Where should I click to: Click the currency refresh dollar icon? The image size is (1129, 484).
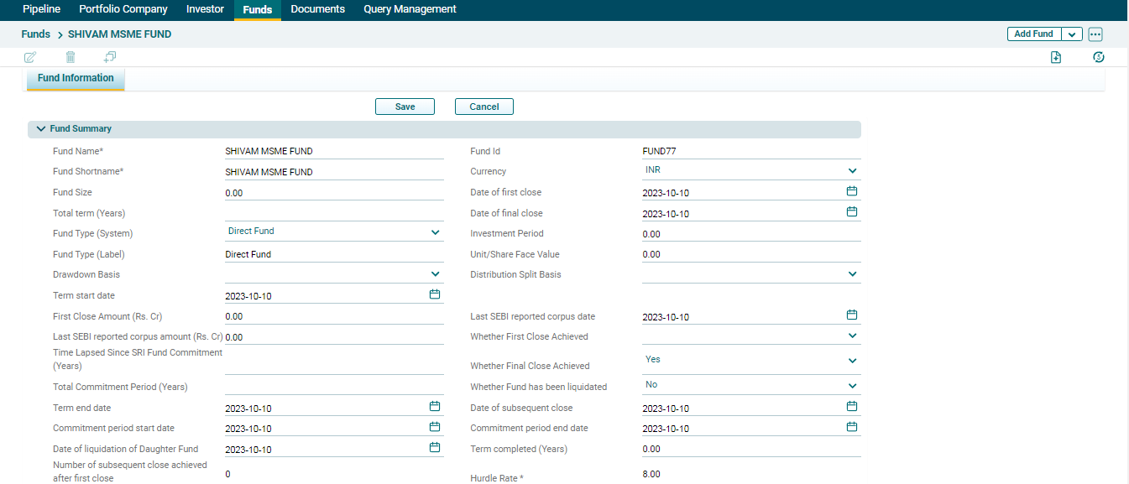1098,57
